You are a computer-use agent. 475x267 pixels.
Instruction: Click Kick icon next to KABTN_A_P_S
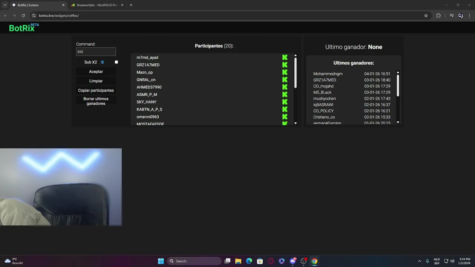285,109
